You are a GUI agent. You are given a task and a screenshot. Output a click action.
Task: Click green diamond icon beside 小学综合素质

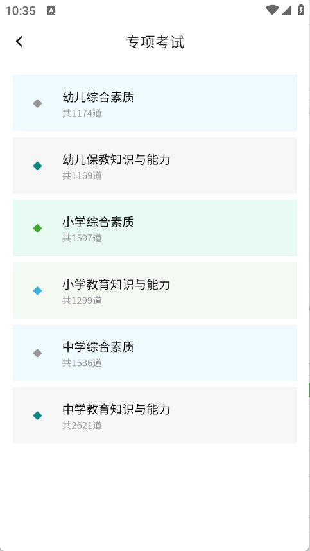point(38,229)
